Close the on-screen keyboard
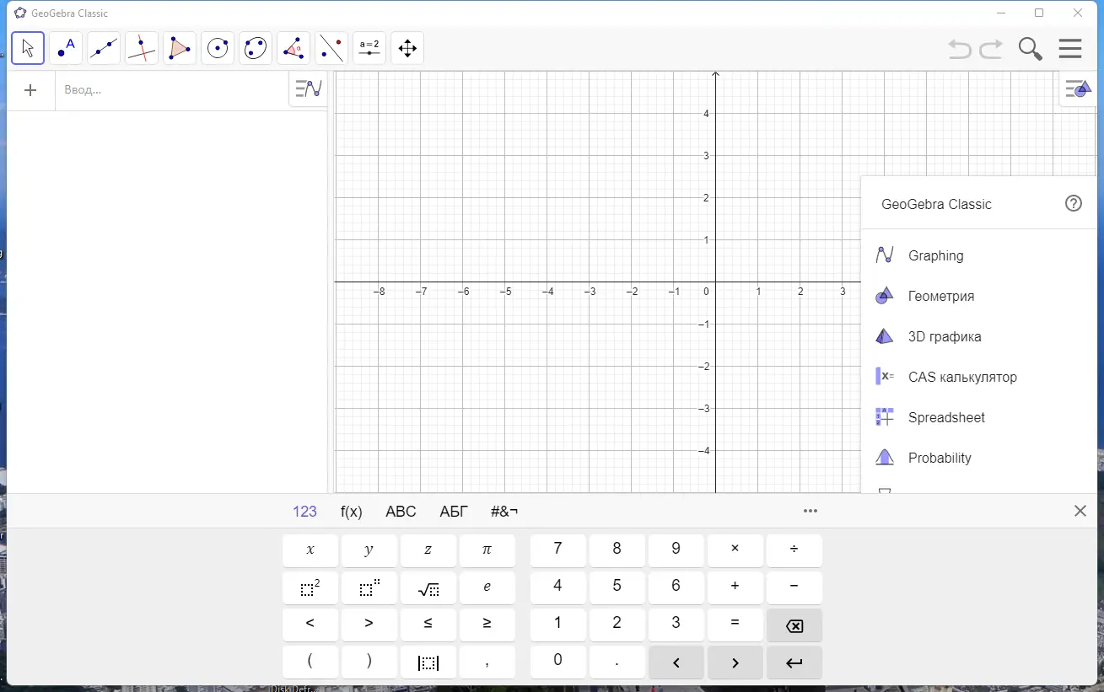This screenshot has height=692, width=1104. pyautogui.click(x=1080, y=511)
